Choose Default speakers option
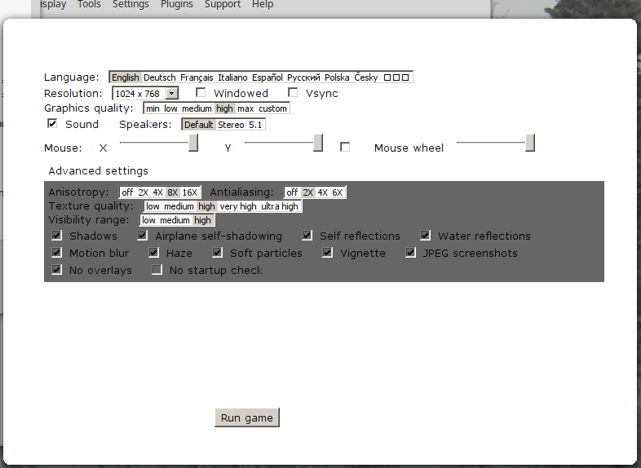This screenshot has height=468, width=641. (x=198, y=125)
